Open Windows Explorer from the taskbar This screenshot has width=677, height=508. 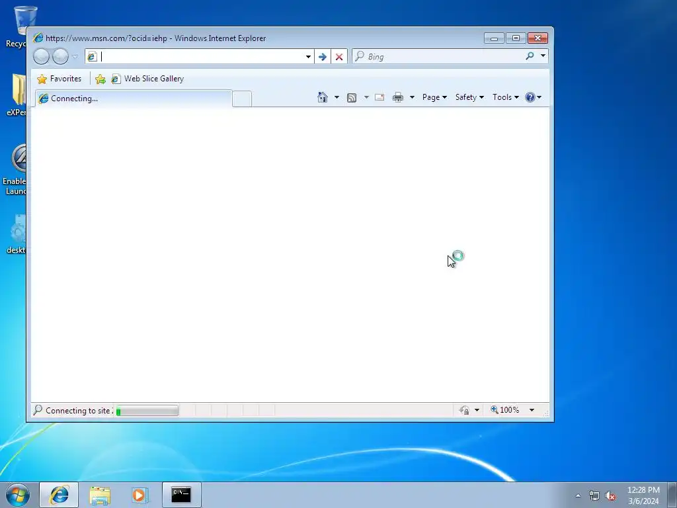coord(100,495)
